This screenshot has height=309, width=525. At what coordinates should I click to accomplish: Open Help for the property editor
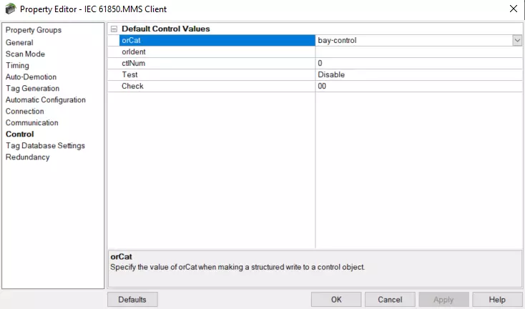(497, 299)
